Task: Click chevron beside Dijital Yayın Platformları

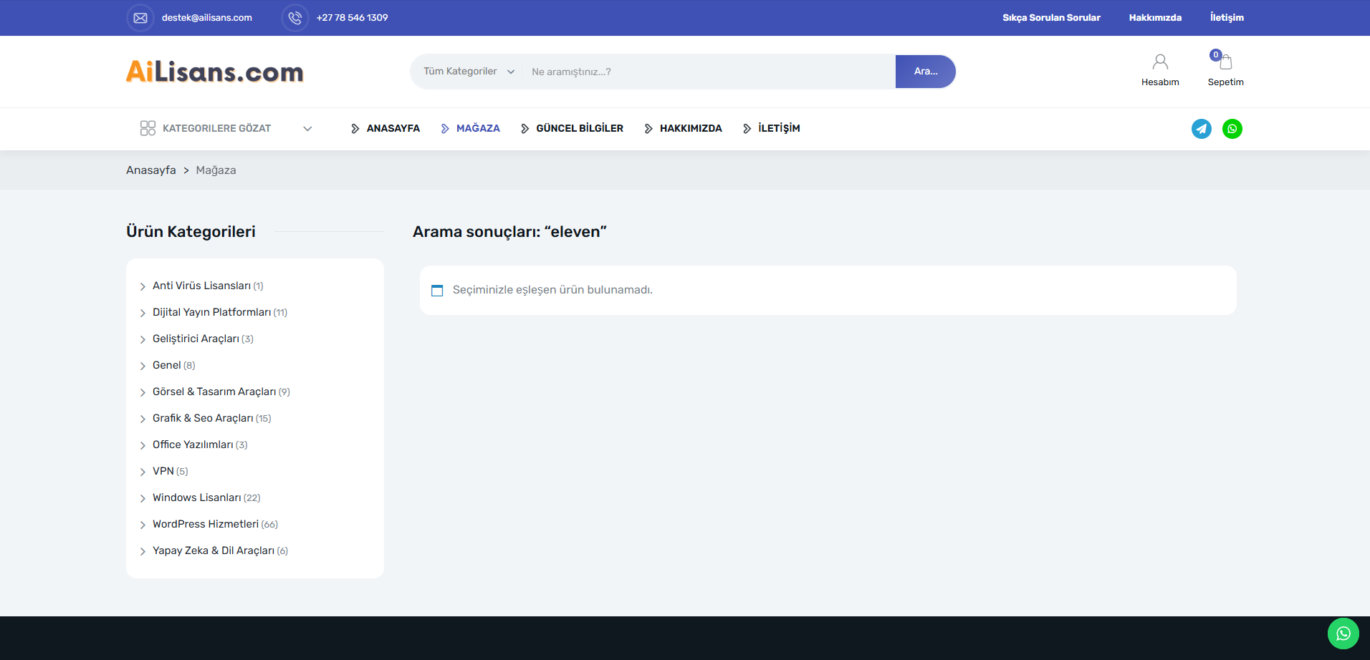Action: click(x=143, y=313)
